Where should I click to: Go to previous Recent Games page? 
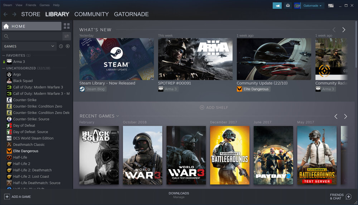coord(336,116)
